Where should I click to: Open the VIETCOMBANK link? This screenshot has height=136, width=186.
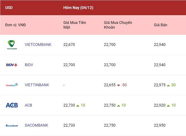click(38, 44)
